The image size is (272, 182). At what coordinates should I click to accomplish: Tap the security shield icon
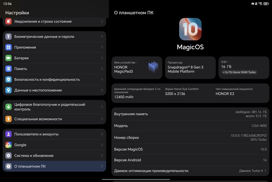point(8,80)
